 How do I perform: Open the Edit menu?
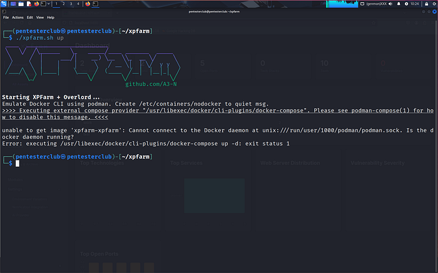pos(30,17)
